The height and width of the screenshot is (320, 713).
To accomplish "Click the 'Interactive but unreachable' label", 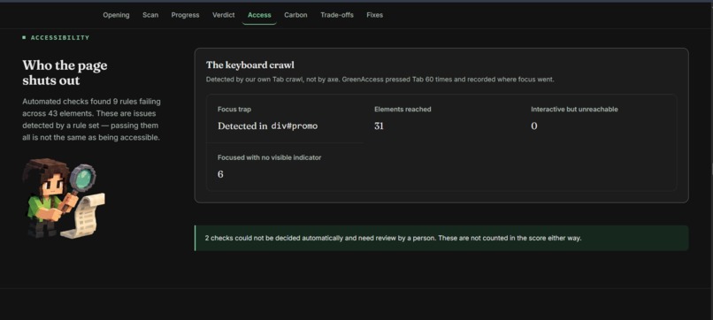I will click(574, 109).
